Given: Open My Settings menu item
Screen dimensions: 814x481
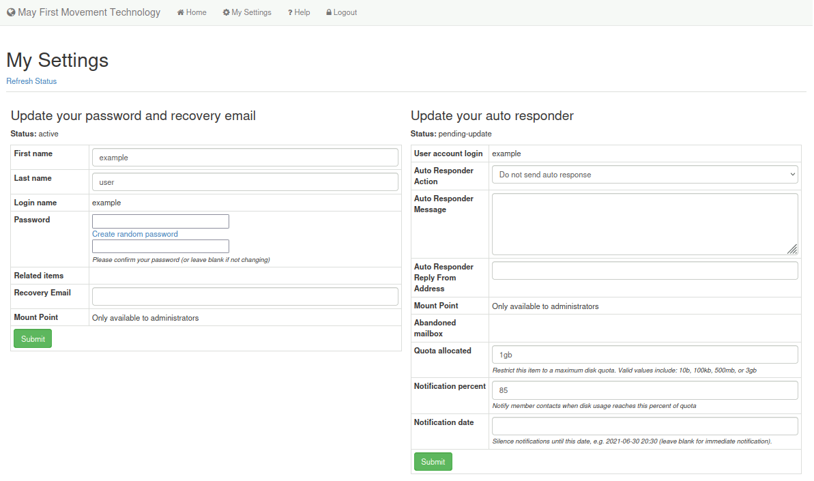Looking at the screenshot, I should (x=247, y=12).
